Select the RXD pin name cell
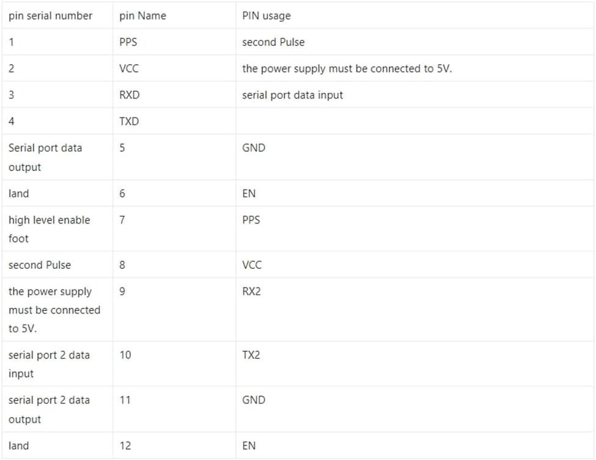This screenshot has height=460, width=596. (130, 95)
